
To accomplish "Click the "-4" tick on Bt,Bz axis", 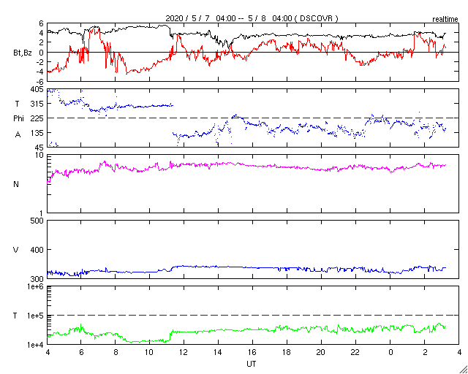I will 40,72.
